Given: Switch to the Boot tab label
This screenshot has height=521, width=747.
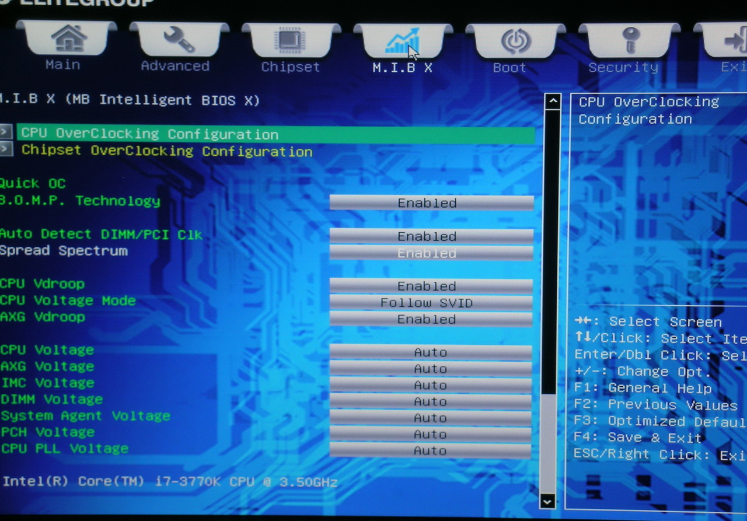Looking at the screenshot, I should click(x=509, y=68).
